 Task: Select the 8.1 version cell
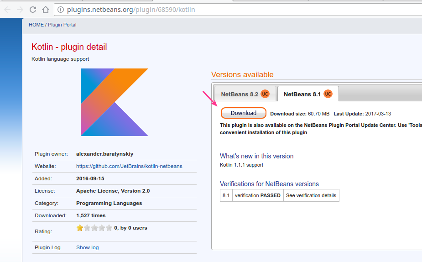226,195
